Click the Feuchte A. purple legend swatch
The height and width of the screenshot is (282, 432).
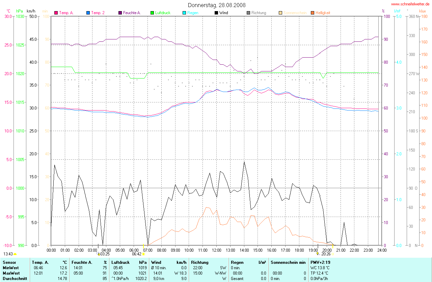tap(120, 13)
